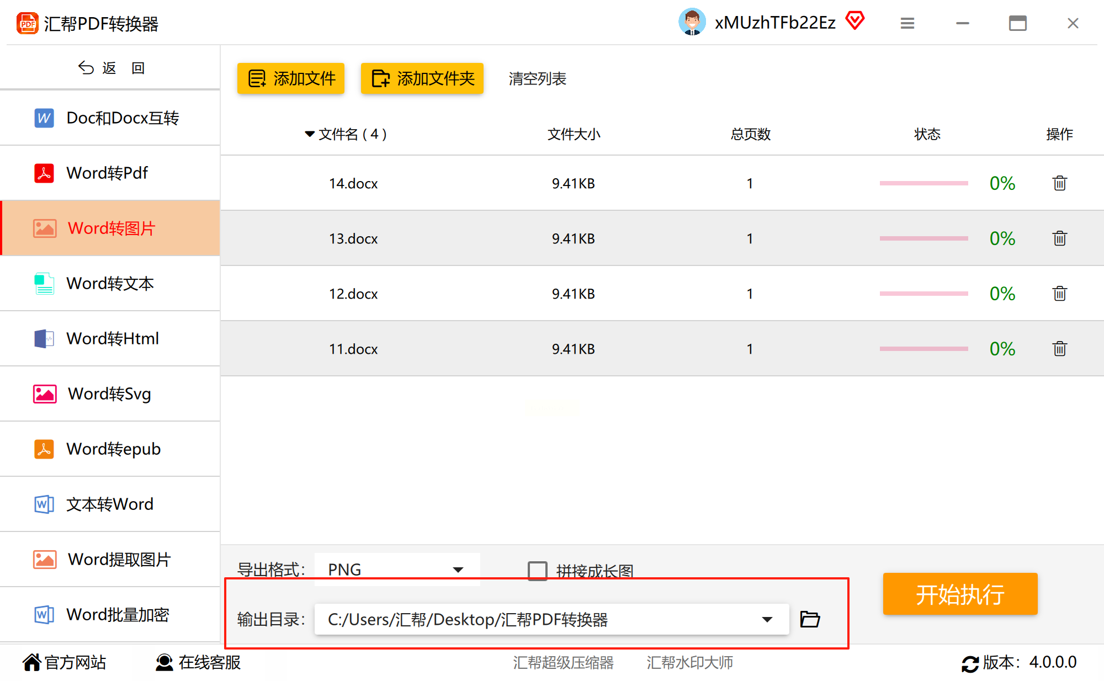Viewport: 1104px width, 681px height.
Task: Click the red VIP diamond icon
Action: tap(855, 21)
